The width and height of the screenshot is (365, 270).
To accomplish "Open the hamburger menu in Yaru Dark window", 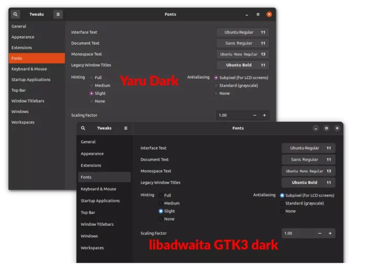I will [58, 15].
